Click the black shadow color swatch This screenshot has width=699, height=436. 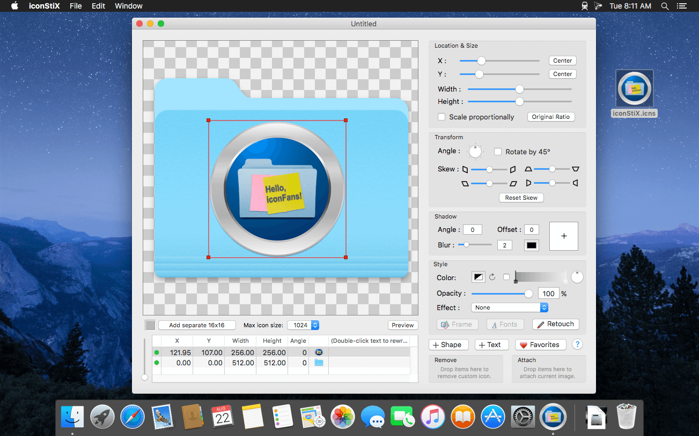point(531,245)
